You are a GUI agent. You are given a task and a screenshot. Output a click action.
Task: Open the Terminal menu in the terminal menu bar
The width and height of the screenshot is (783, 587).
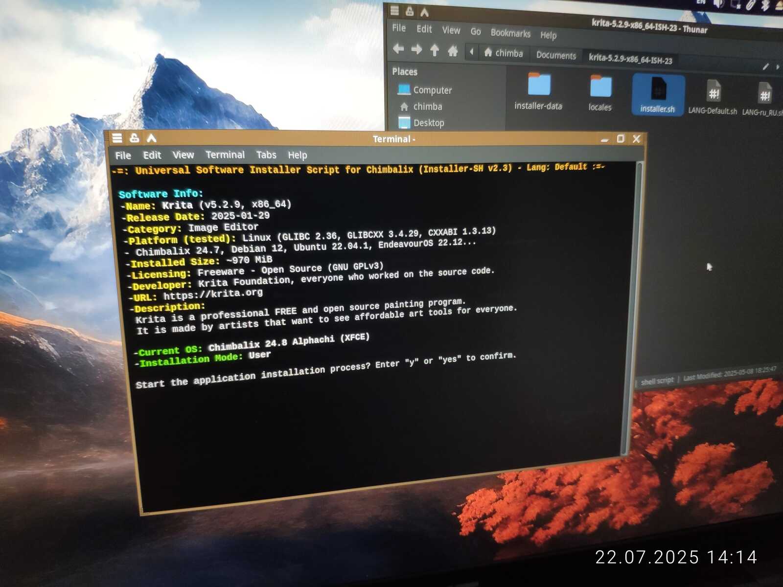point(225,155)
